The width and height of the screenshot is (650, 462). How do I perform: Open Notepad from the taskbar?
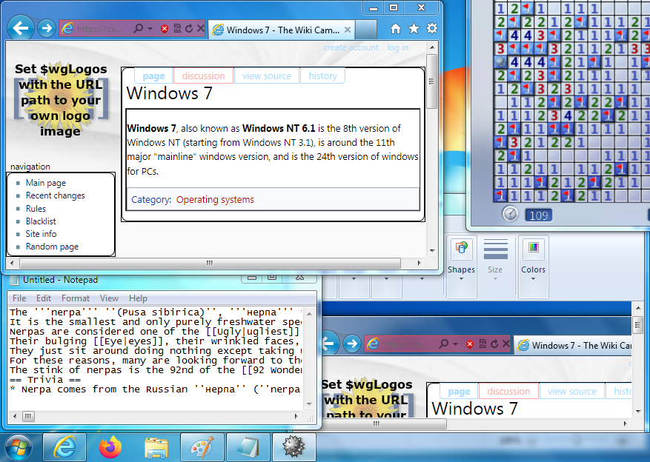(248, 447)
